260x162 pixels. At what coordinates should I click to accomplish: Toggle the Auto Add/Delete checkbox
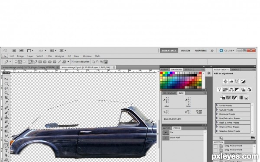tap(72, 62)
